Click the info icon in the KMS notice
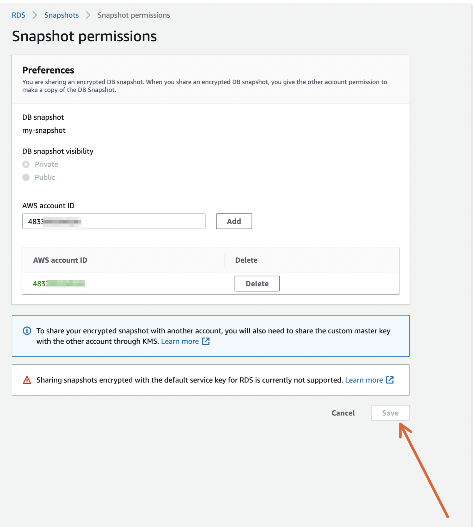The image size is (473, 527). (x=27, y=331)
